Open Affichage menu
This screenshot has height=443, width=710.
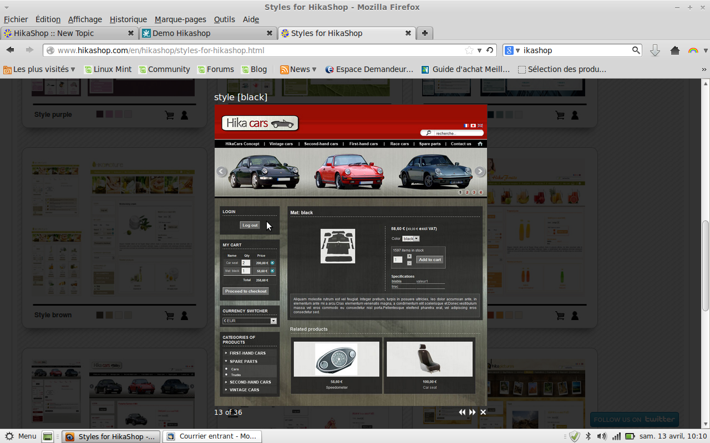85,19
